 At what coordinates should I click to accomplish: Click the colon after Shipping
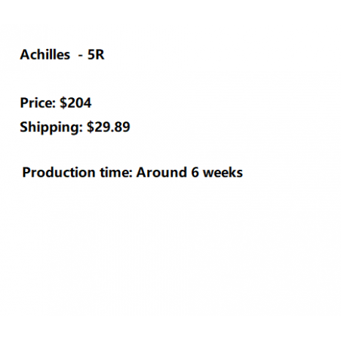81,129
